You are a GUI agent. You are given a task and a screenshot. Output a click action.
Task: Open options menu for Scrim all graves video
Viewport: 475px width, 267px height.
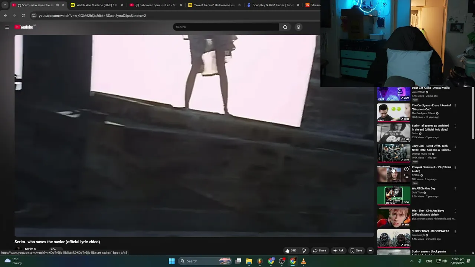point(455,126)
